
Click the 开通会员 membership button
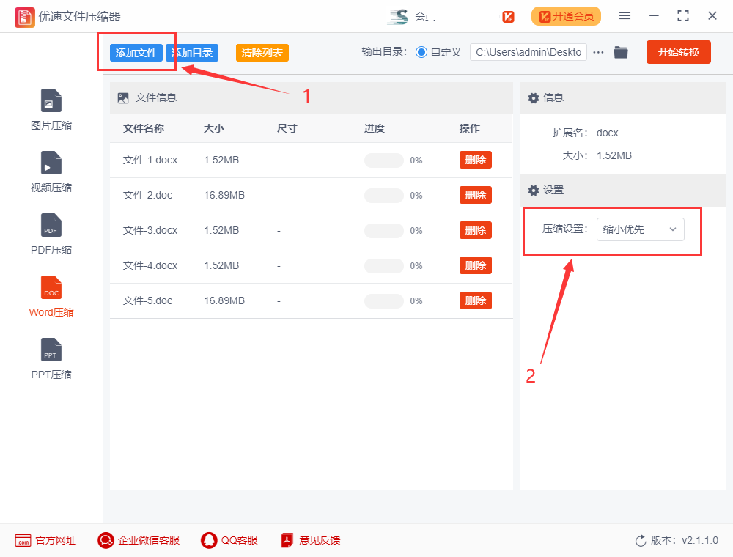(566, 16)
